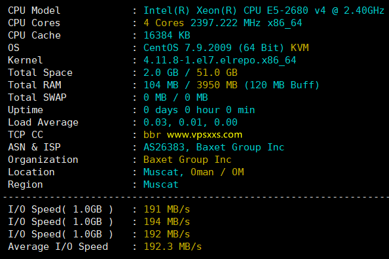
Task: Click the '16384 KB' cache value
Action: (167, 35)
